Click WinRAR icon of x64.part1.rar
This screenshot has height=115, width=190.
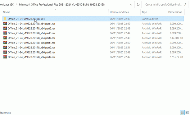5,24
